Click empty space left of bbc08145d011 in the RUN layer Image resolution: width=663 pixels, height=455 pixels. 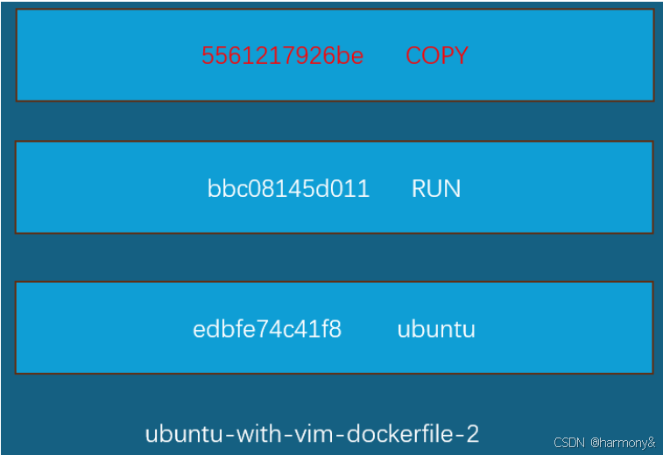tap(111, 188)
